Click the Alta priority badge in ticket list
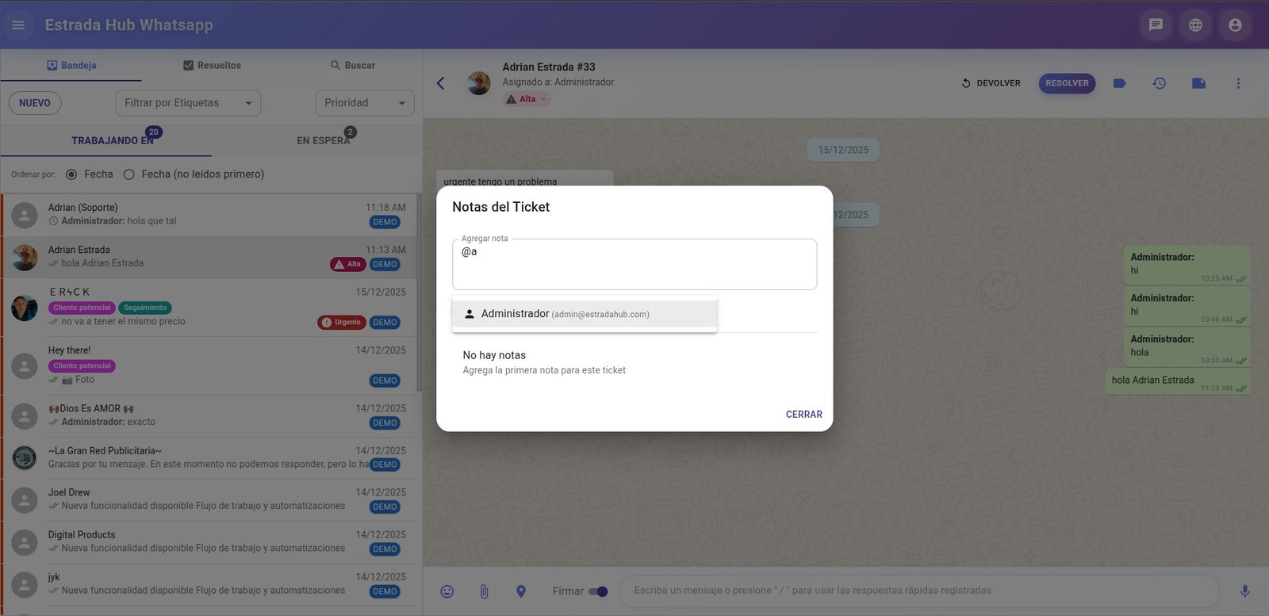The image size is (1269, 616). pos(348,264)
